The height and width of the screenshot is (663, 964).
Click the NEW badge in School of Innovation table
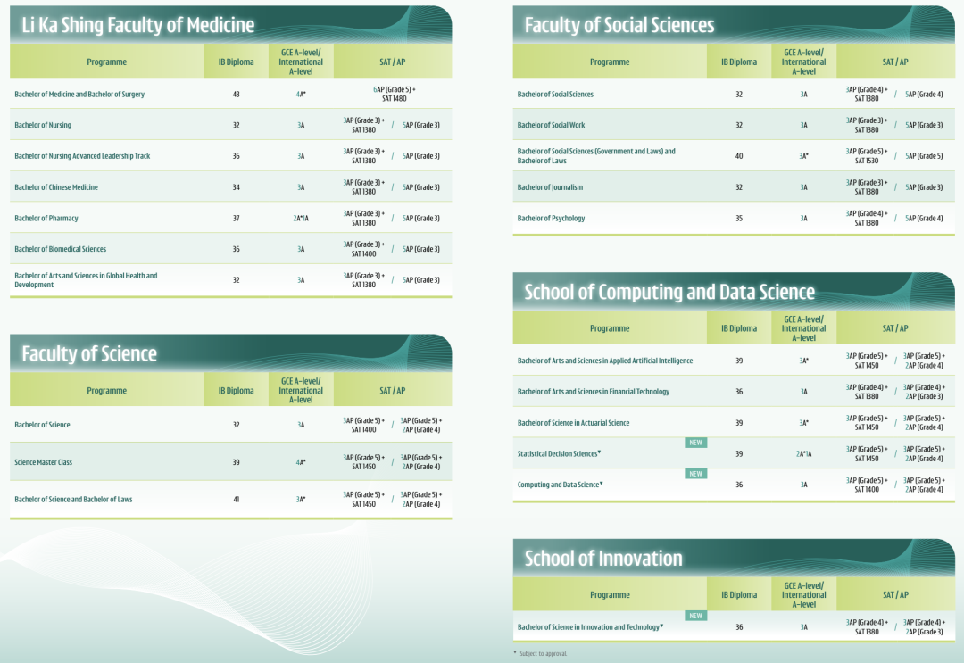click(696, 616)
